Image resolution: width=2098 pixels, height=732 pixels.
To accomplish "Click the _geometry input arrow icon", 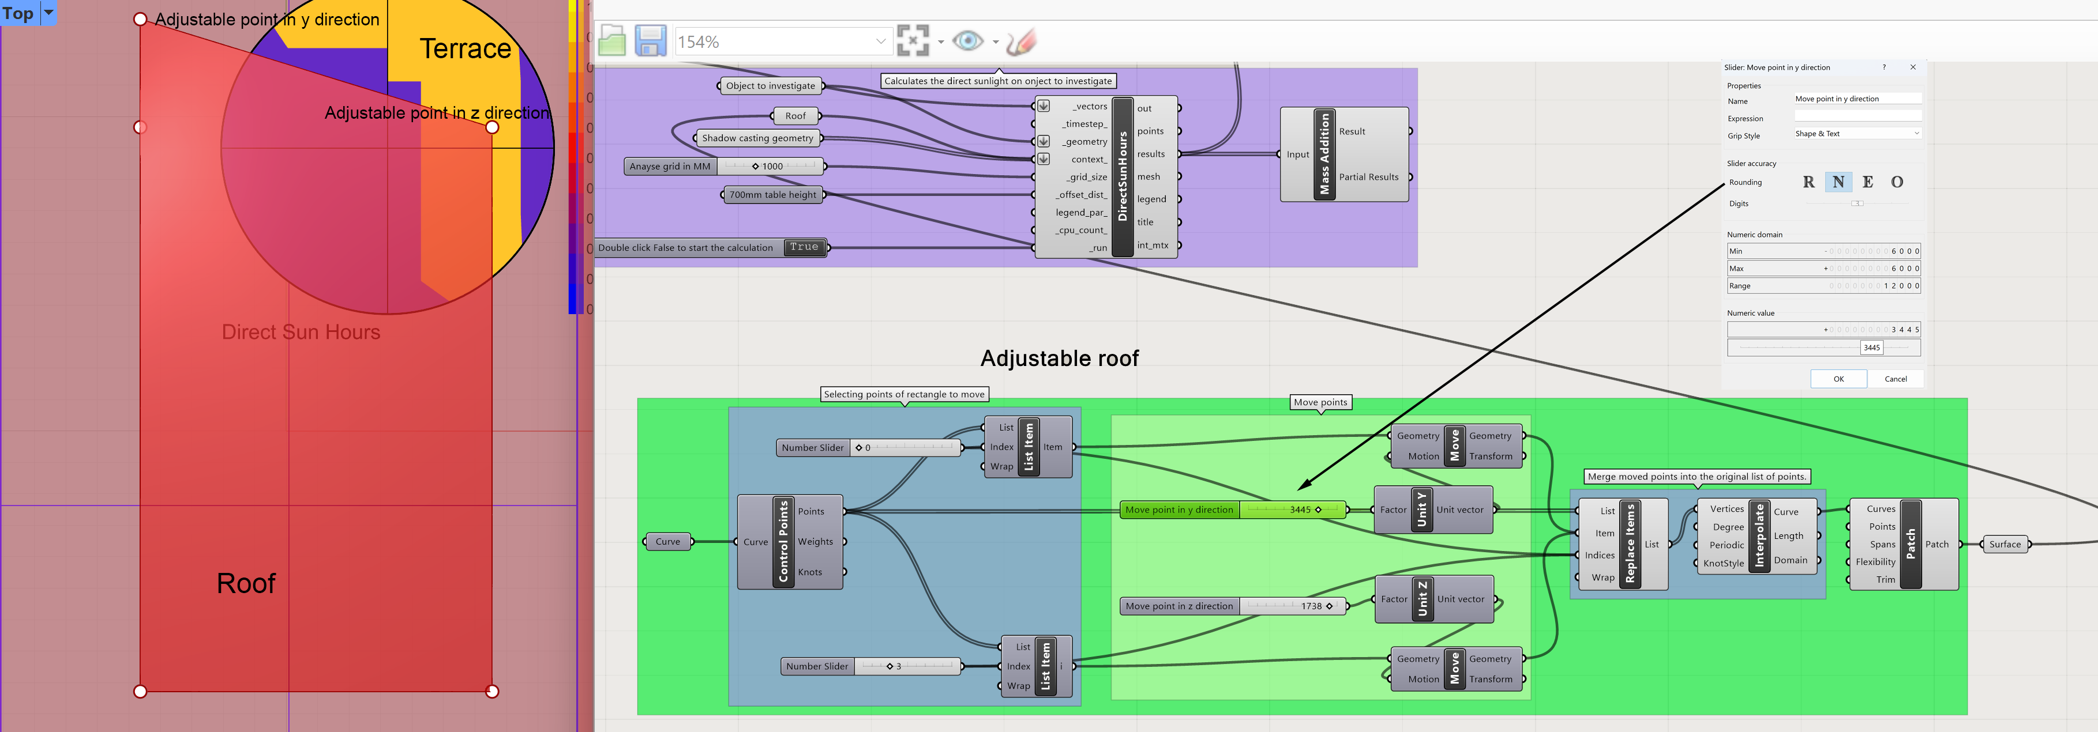I will (1044, 142).
